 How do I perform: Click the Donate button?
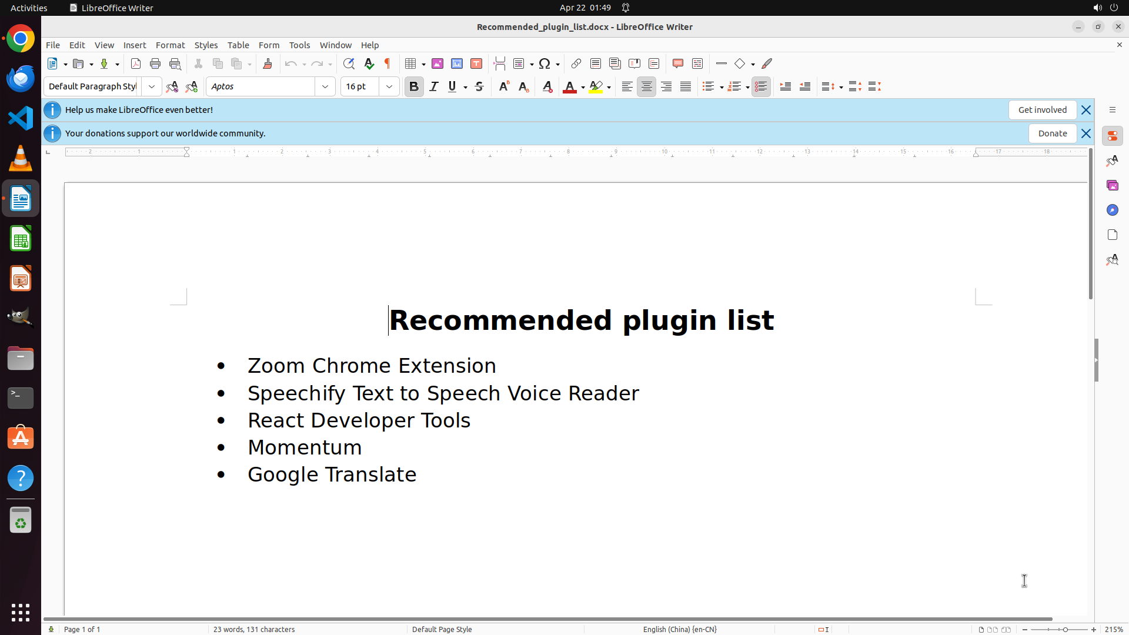pos(1052,133)
